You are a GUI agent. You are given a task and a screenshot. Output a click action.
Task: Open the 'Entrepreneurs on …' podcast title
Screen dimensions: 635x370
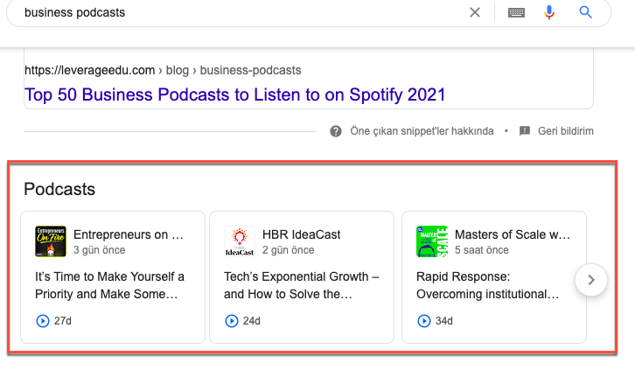(x=129, y=234)
